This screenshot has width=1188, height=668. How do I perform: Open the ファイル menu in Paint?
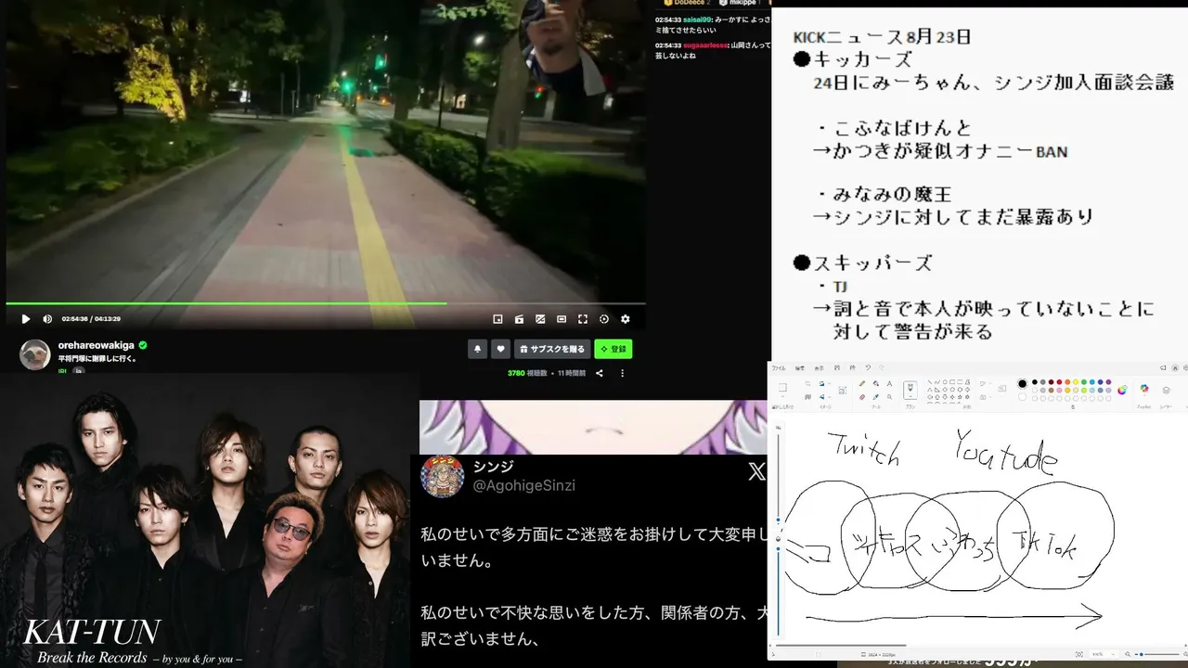[779, 368]
